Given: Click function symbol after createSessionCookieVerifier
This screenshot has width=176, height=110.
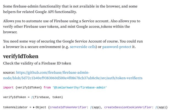Looking at the screenshot, I should (156, 107).
